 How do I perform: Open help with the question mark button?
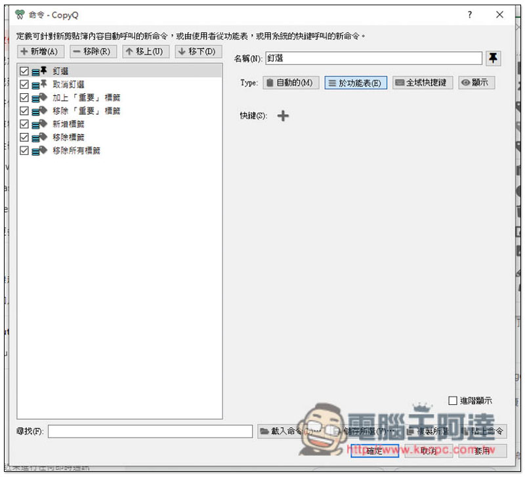(469, 14)
